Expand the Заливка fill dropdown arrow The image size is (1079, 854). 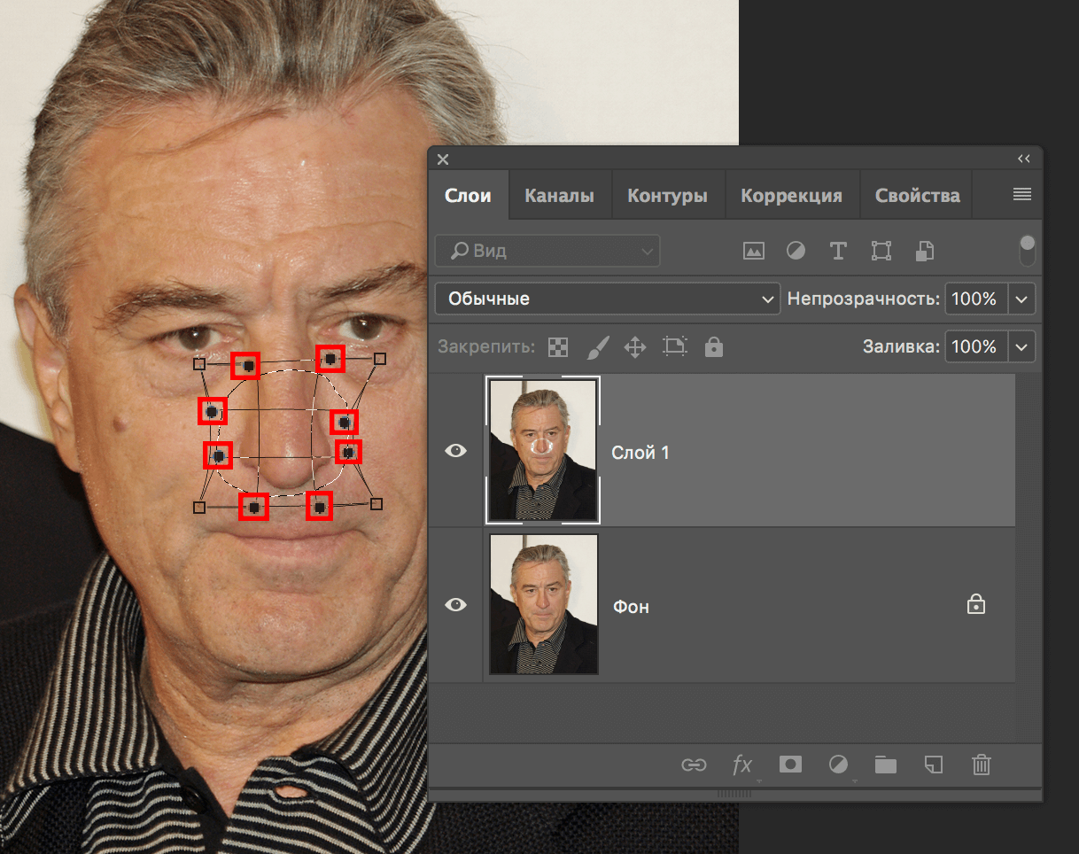pyautogui.click(x=1021, y=346)
